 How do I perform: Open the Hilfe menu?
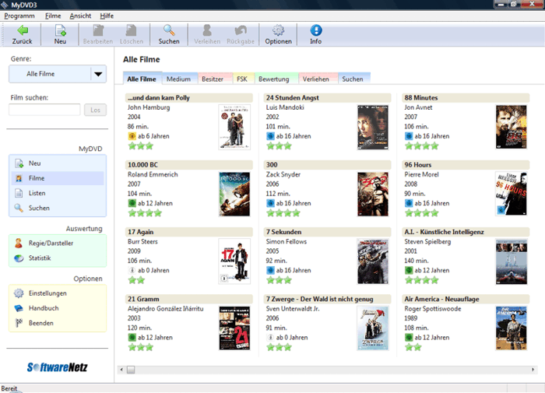click(x=107, y=16)
